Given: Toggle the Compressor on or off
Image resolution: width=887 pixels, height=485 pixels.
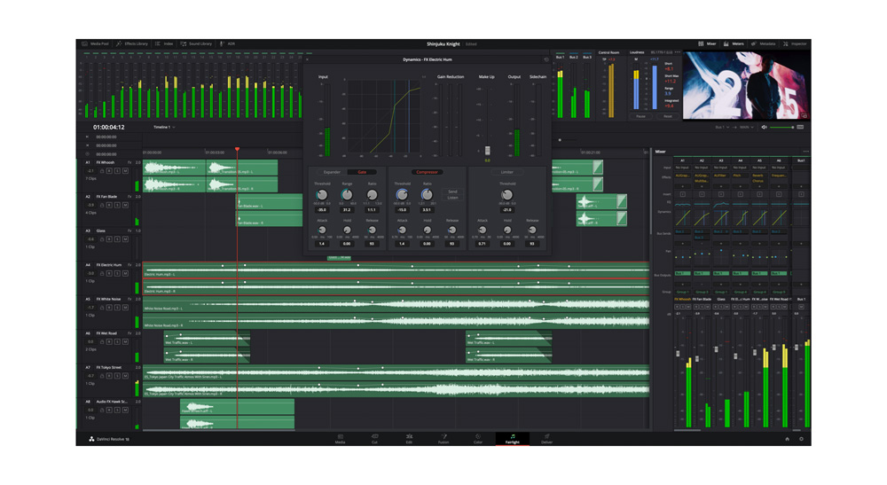Looking at the screenshot, I should pyautogui.click(x=427, y=172).
